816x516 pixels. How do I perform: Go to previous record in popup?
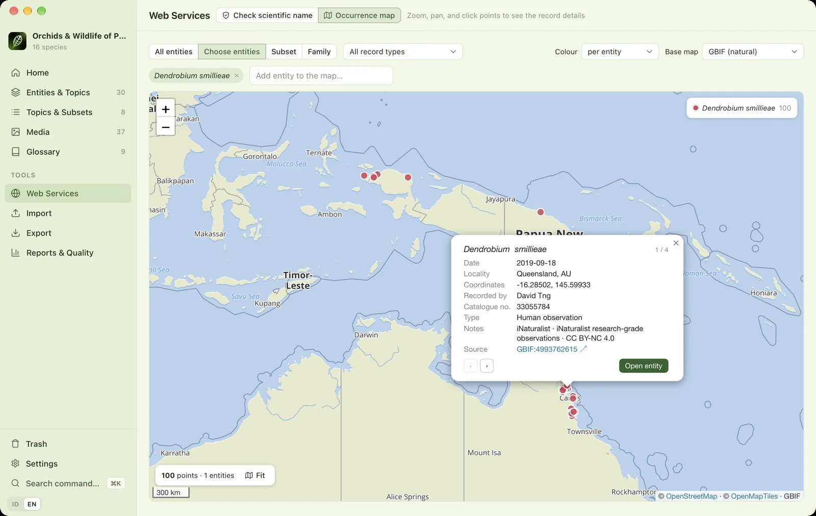tap(471, 366)
